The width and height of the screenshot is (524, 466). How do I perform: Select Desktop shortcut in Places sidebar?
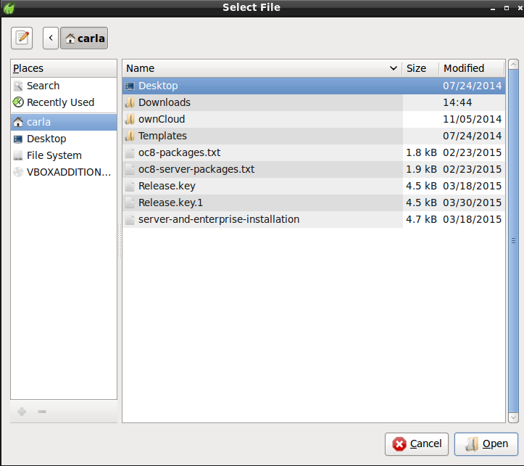[46, 139]
